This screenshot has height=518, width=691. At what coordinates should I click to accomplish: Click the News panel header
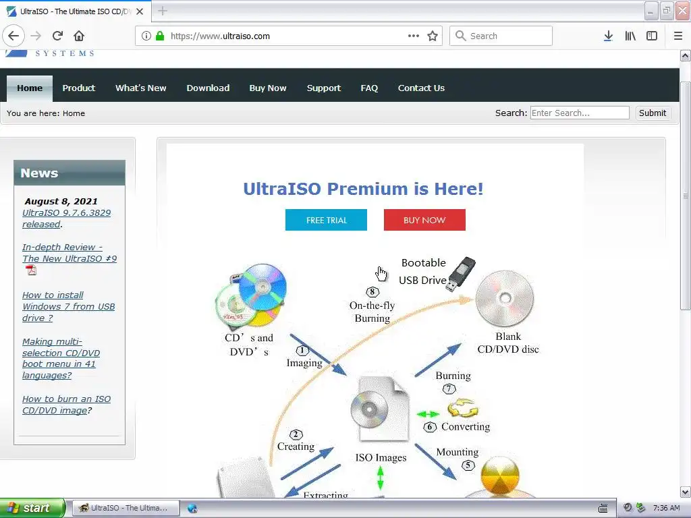(70, 173)
